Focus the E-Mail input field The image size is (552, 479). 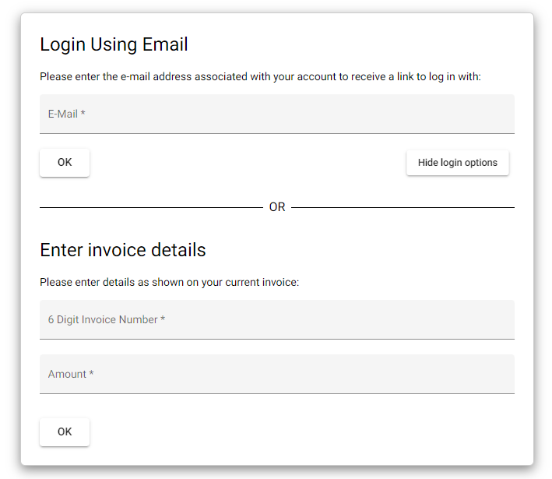pyautogui.click(x=276, y=114)
